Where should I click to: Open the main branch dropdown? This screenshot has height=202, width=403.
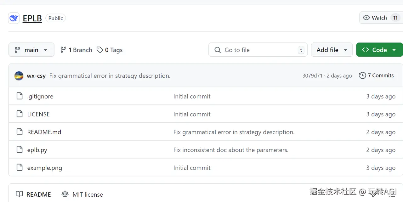pyautogui.click(x=31, y=50)
